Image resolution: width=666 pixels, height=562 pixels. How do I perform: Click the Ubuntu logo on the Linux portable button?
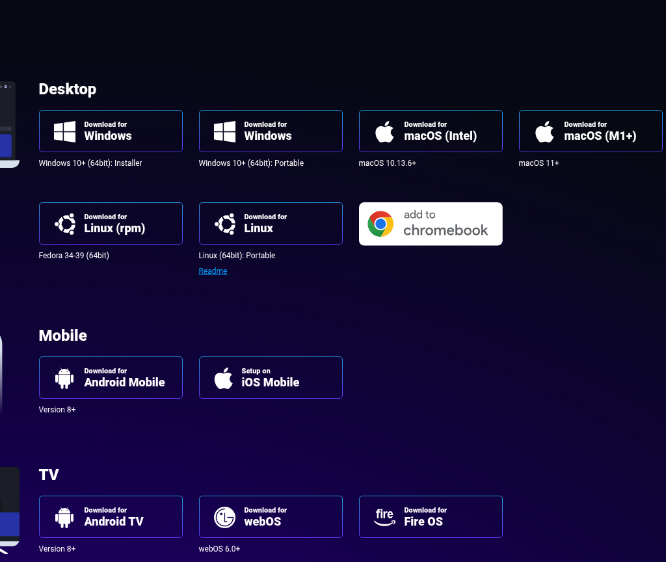tap(224, 224)
